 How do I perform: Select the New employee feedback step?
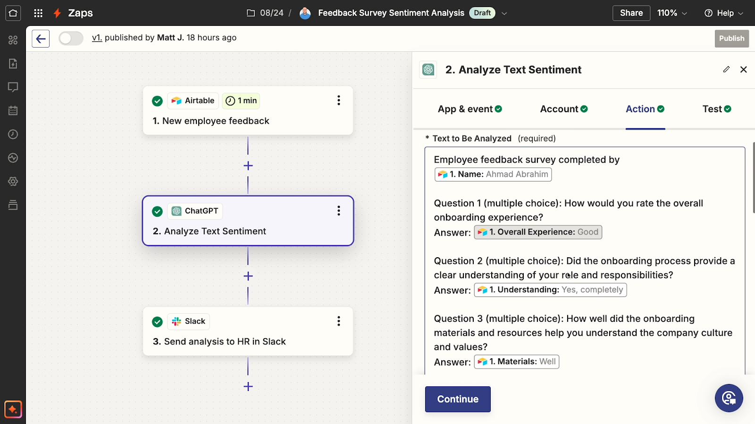pos(248,111)
